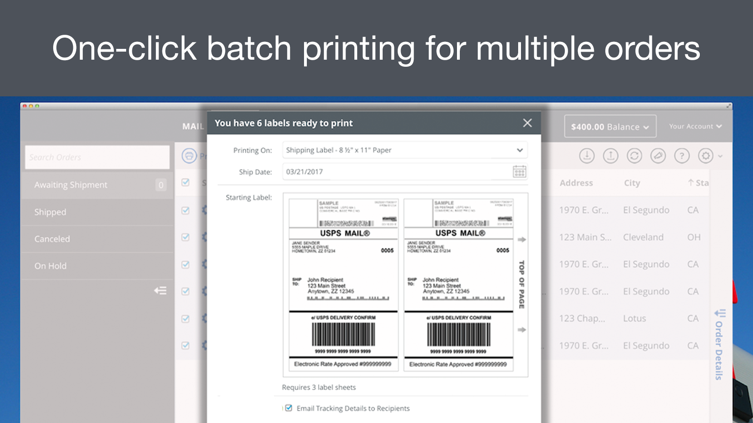Image resolution: width=753 pixels, height=423 pixels.
Task: Uncheck the checkbox for the Lotus order row
Action: [x=185, y=318]
